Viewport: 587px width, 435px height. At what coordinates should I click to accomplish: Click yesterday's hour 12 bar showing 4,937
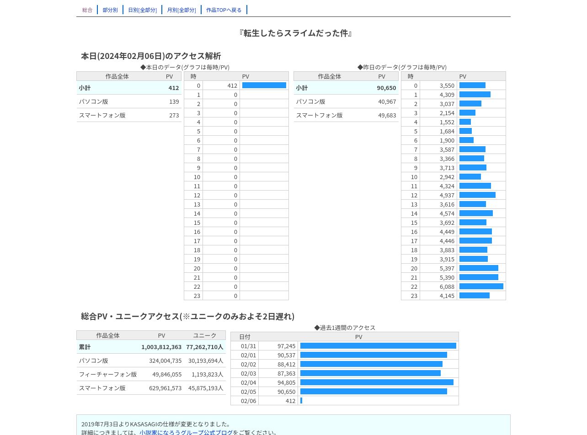(x=477, y=195)
